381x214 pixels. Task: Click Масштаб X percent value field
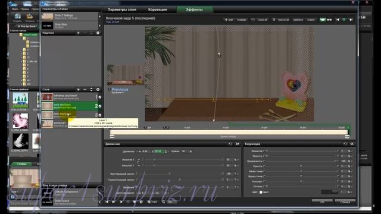(x=229, y=160)
